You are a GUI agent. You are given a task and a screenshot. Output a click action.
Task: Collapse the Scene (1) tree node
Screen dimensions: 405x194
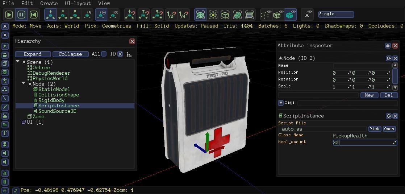18,62
